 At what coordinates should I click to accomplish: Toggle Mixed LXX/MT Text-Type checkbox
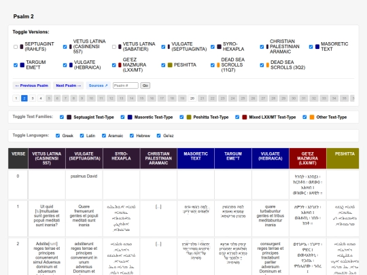237,117
